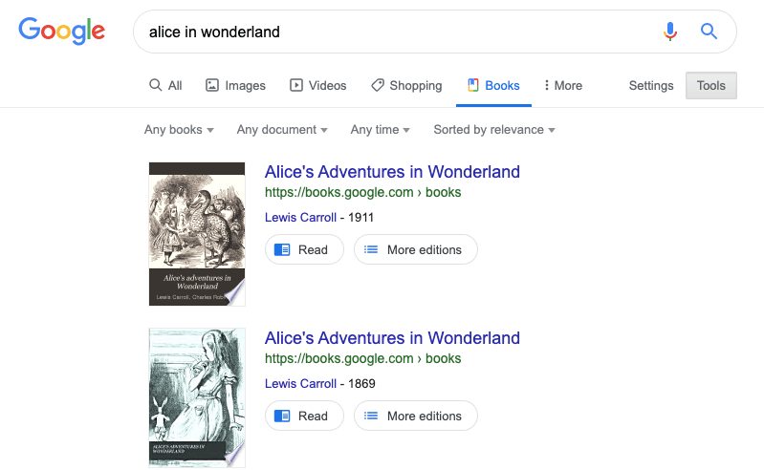Click the Google logo
The height and width of the screenshot is (470, 764).
click(61, 31)
